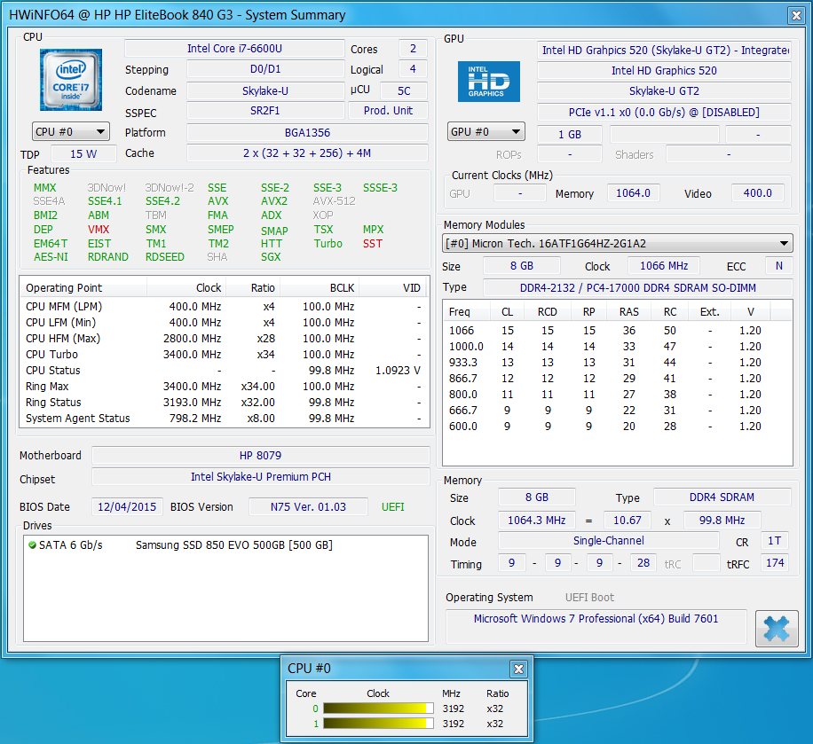The height and width of the screenshot is (744, 813).
Task: Click the HP 8079 motherboard field
Action: (261, 456)
